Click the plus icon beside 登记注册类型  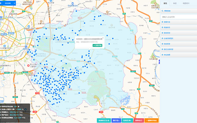pos(162,49)
